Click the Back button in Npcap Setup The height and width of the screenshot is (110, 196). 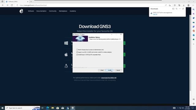(102, 70)
